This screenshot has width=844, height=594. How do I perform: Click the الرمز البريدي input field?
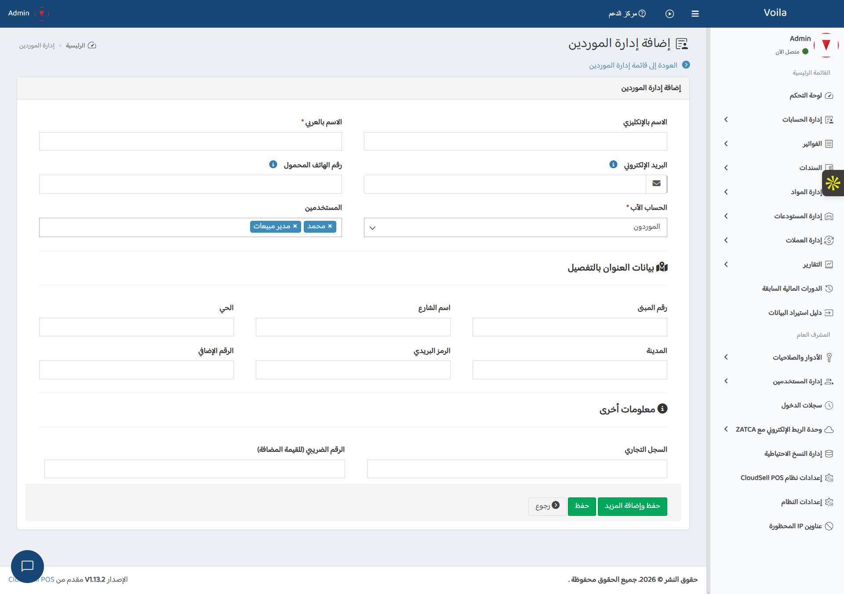[353, 370]
